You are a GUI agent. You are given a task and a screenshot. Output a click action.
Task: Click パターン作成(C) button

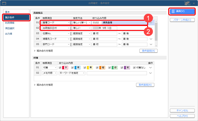point(182,20)
